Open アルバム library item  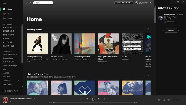(6, 39)
